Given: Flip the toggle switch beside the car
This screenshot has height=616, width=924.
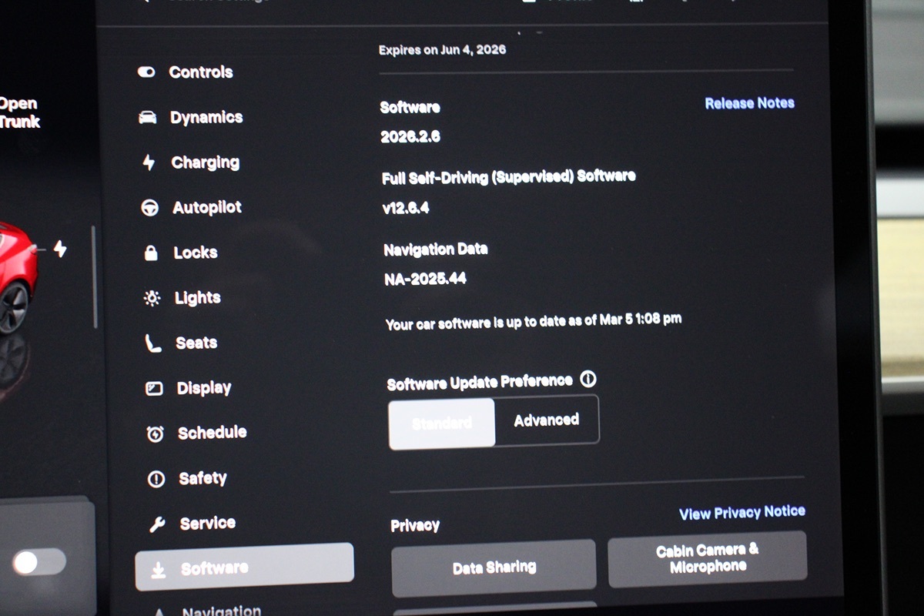Looking at the screenshot, I should [38, 562].
